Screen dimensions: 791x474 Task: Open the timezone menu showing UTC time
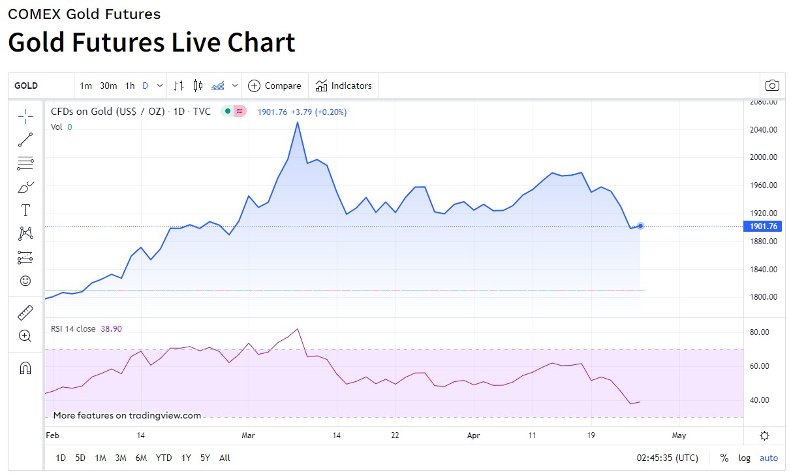pos(668,458)
